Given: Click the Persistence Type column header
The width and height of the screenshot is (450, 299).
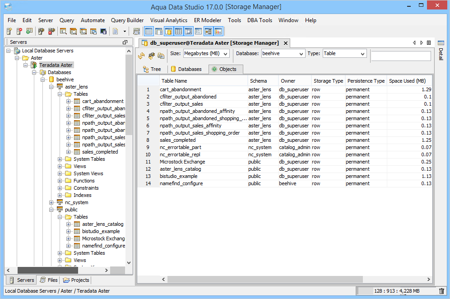Looking at the screenshot, I should point(366,81).
